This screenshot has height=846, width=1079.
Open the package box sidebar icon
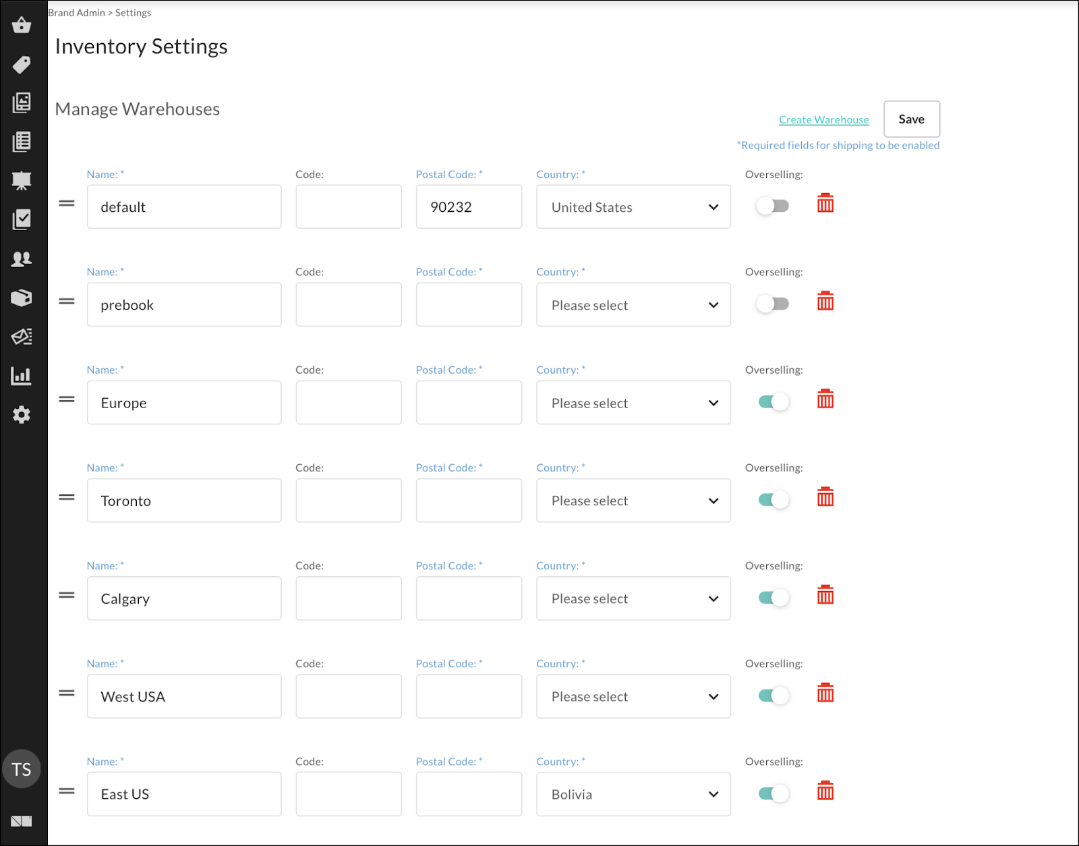pos(22,298)
